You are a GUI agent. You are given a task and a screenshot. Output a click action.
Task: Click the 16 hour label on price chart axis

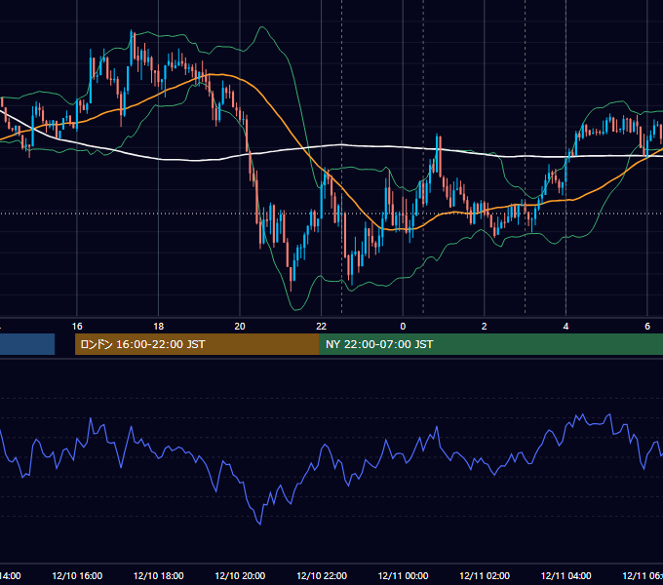pos(77,327)
